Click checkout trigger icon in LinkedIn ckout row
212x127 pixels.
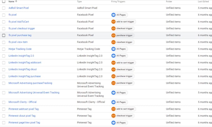113,69
